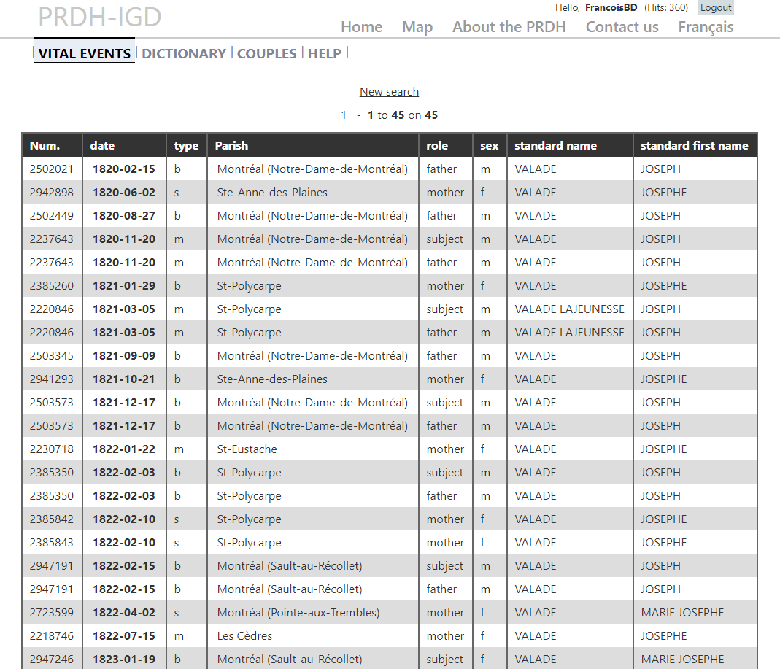Open the HELP tab
780x669 pixels.
(x=325, y=53)
